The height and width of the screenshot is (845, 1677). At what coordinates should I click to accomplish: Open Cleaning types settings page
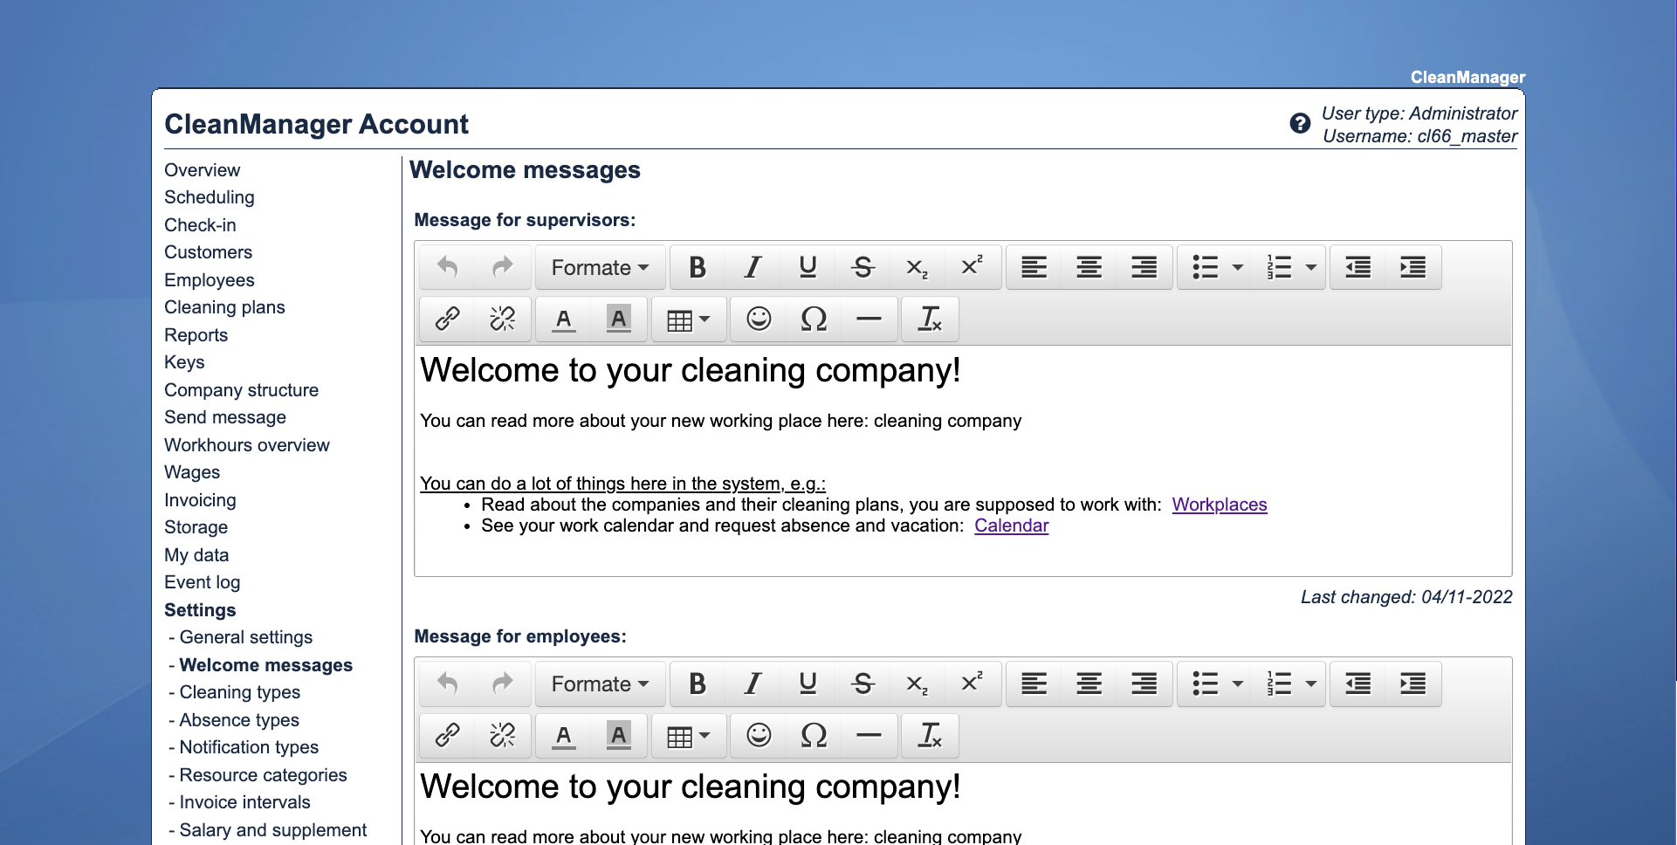click(x=239, y=692)
